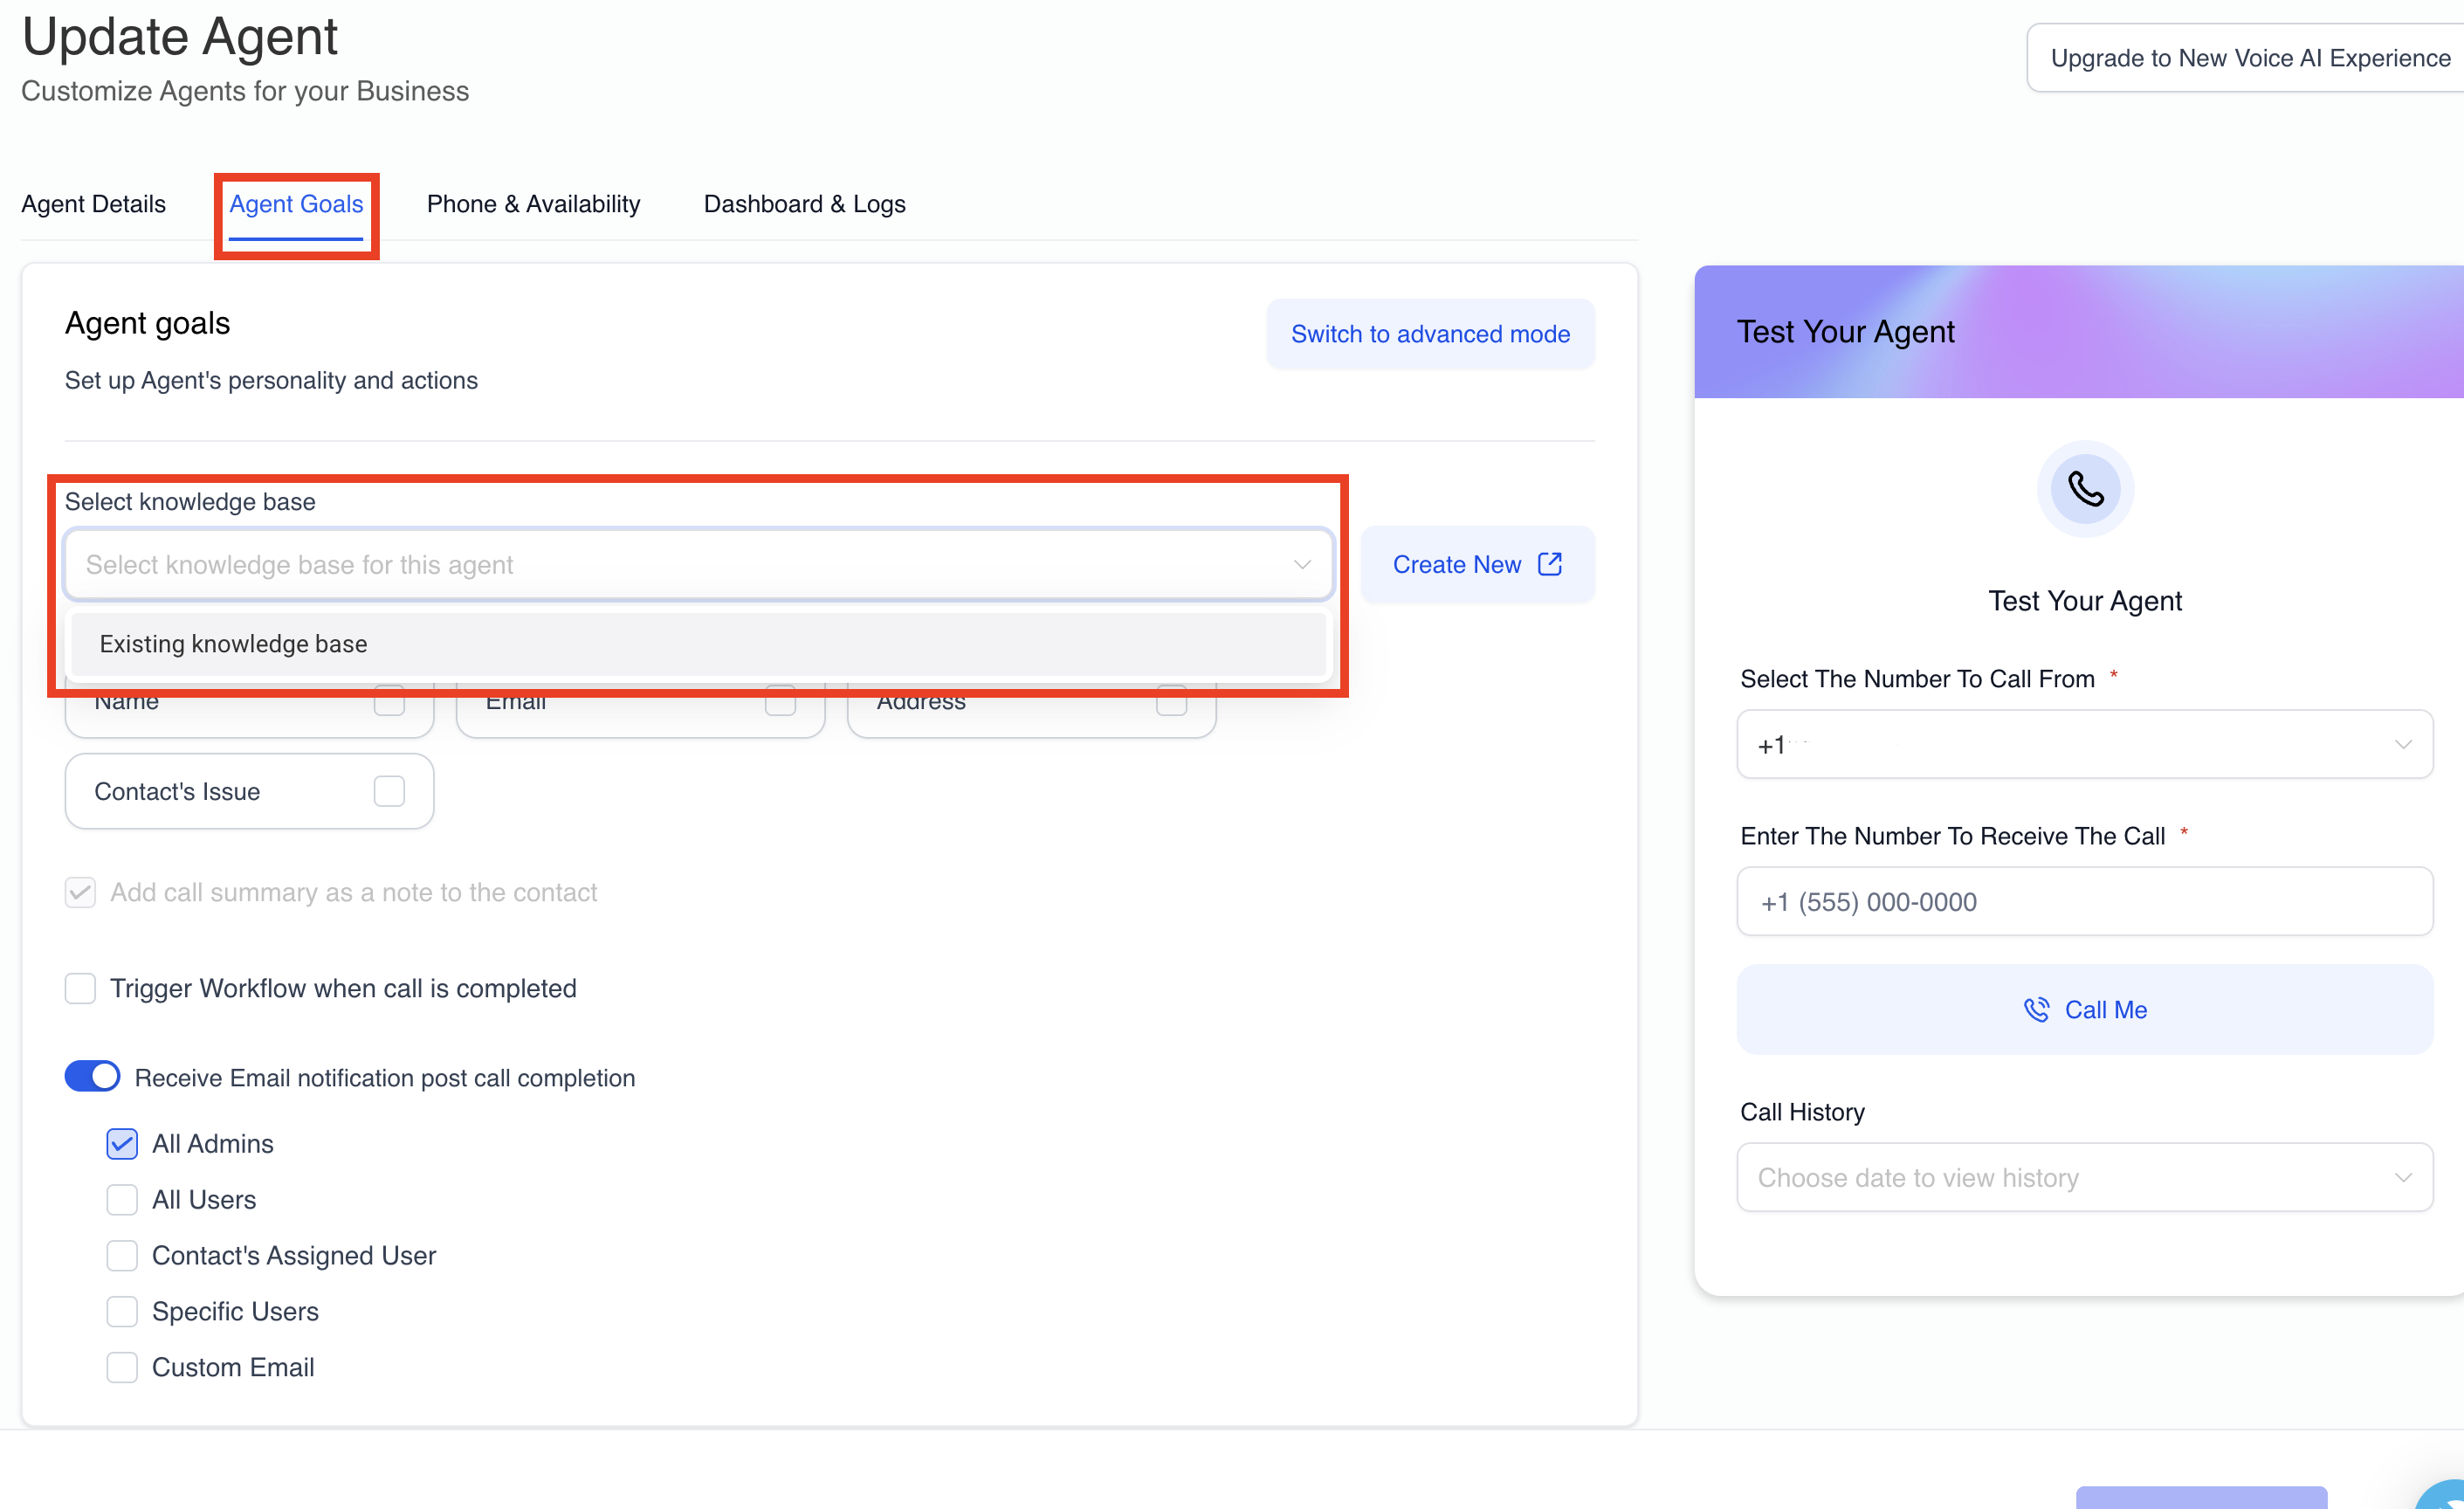This screenshot has width=2464, height=1509.
Task: Click the chevron in the knowledge base selector
Action: coord(1302,565)
